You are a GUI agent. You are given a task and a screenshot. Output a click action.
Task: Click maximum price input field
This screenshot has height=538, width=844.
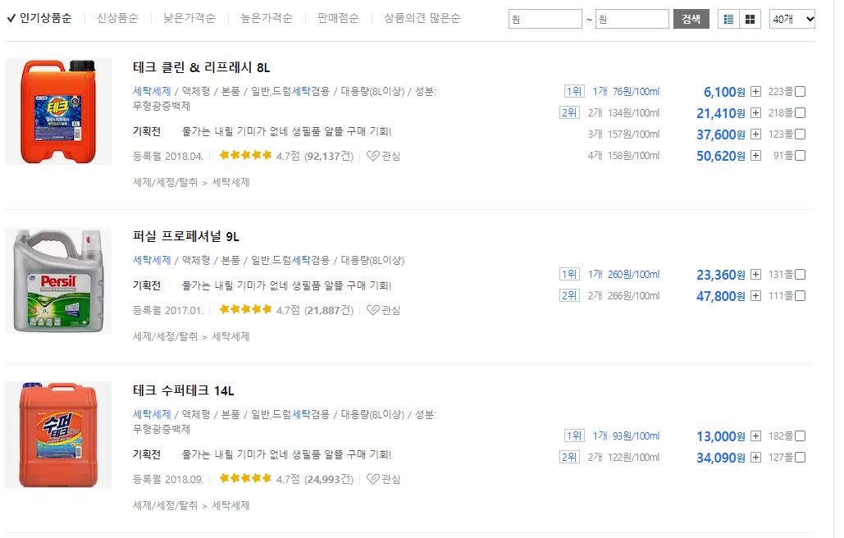tap(632, 20)
